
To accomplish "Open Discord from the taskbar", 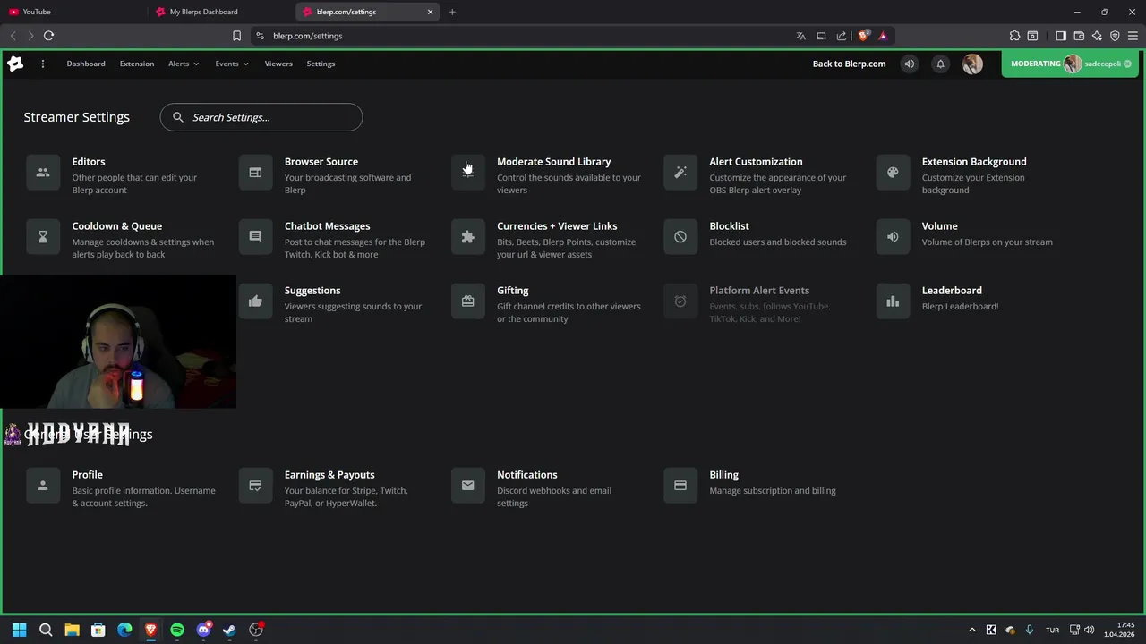I will pos(203,630).
